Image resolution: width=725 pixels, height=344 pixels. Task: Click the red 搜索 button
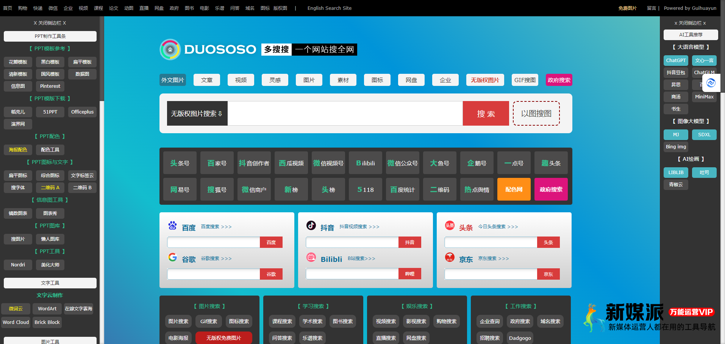[x=486, y=113]
